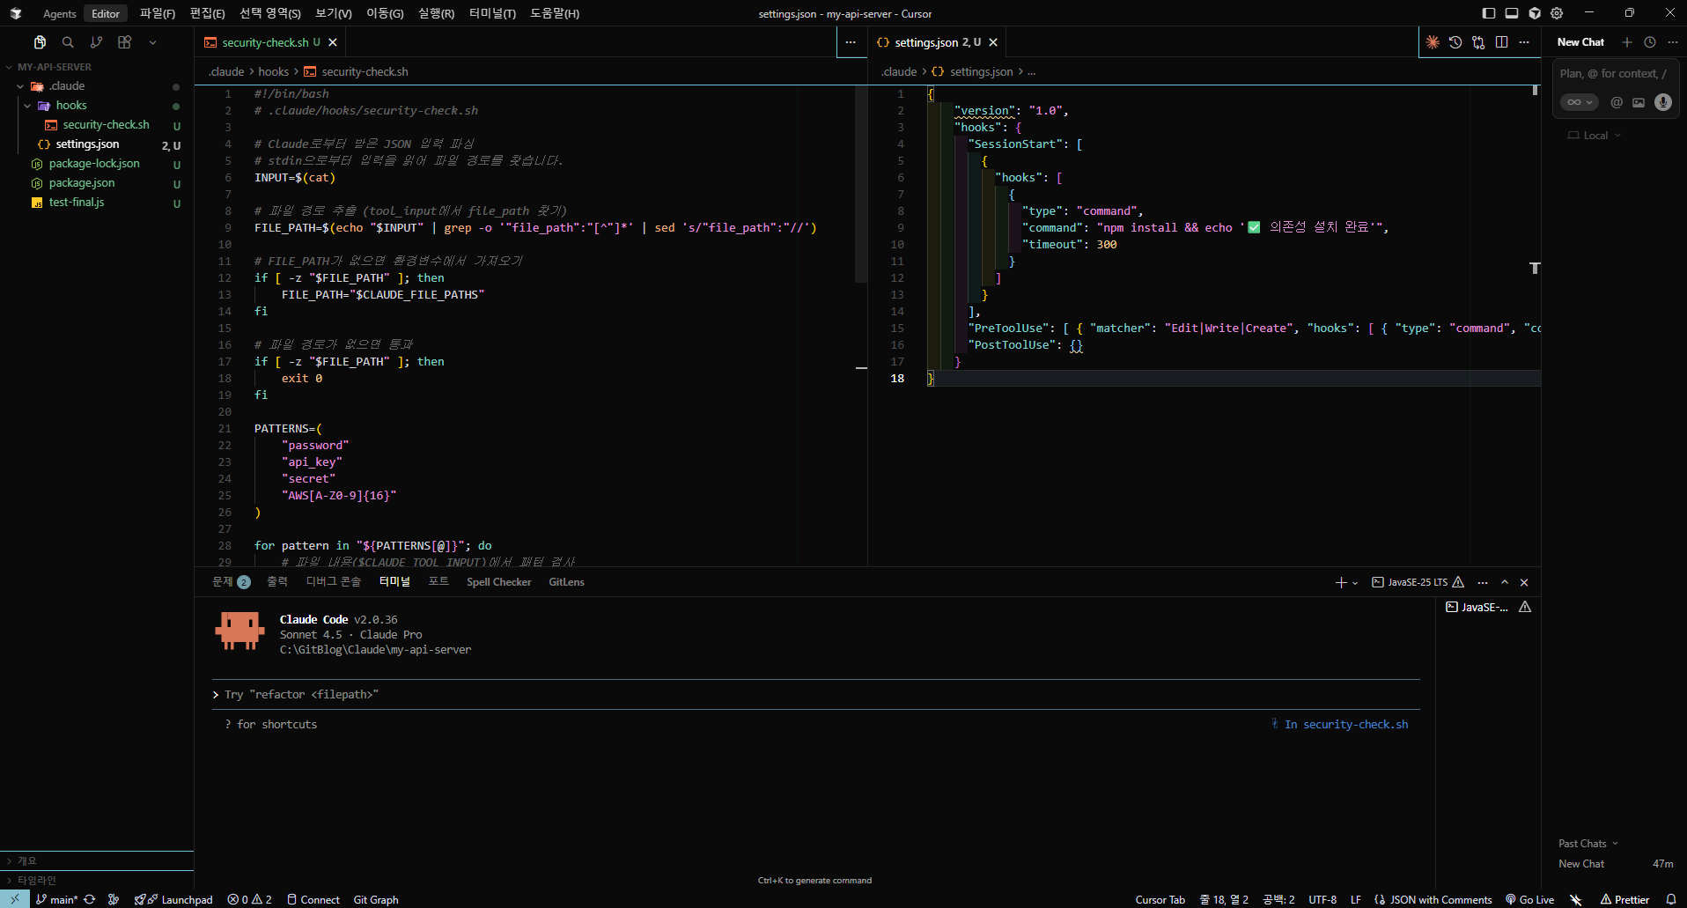Open the Source Control view

point(96,42)
